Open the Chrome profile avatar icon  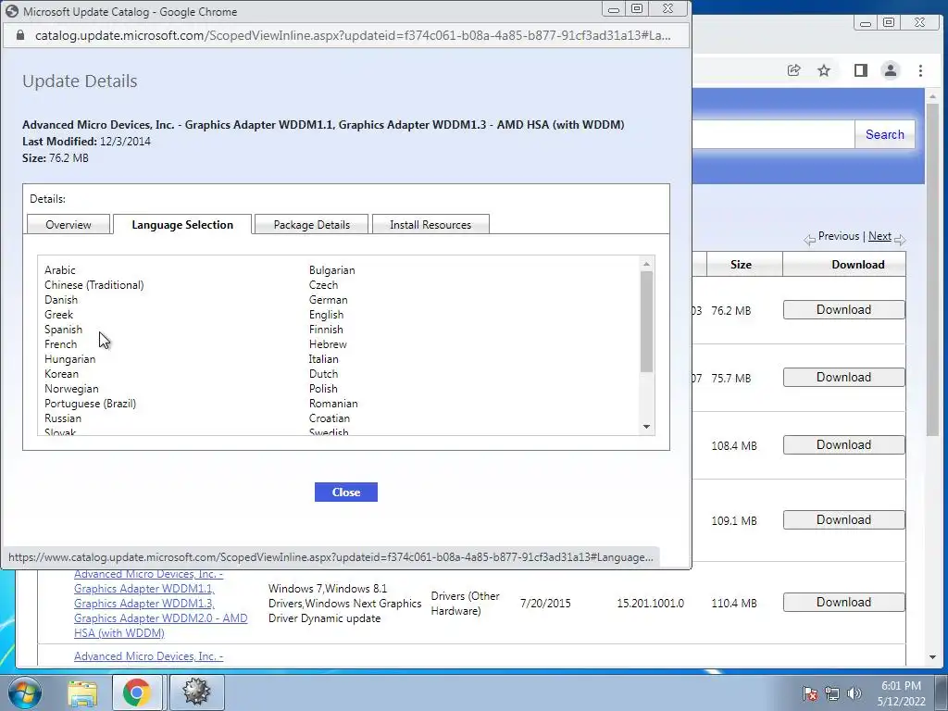tap(891, 70)
